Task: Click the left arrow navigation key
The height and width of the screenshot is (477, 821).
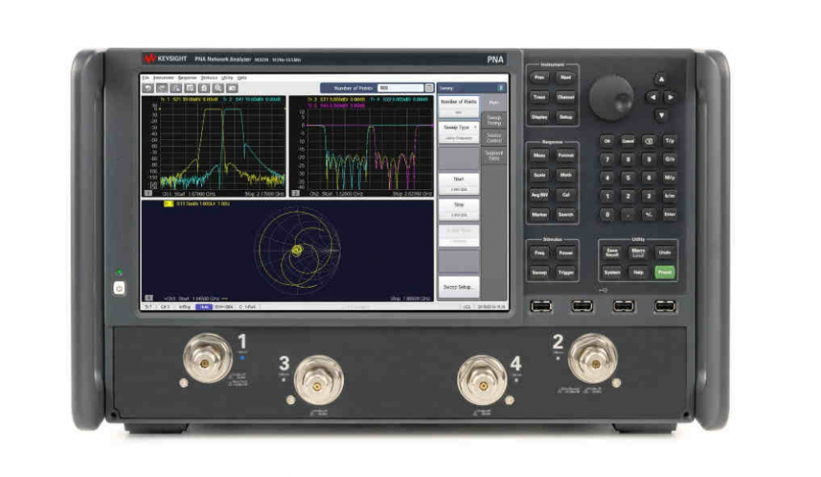Action: 653,98
